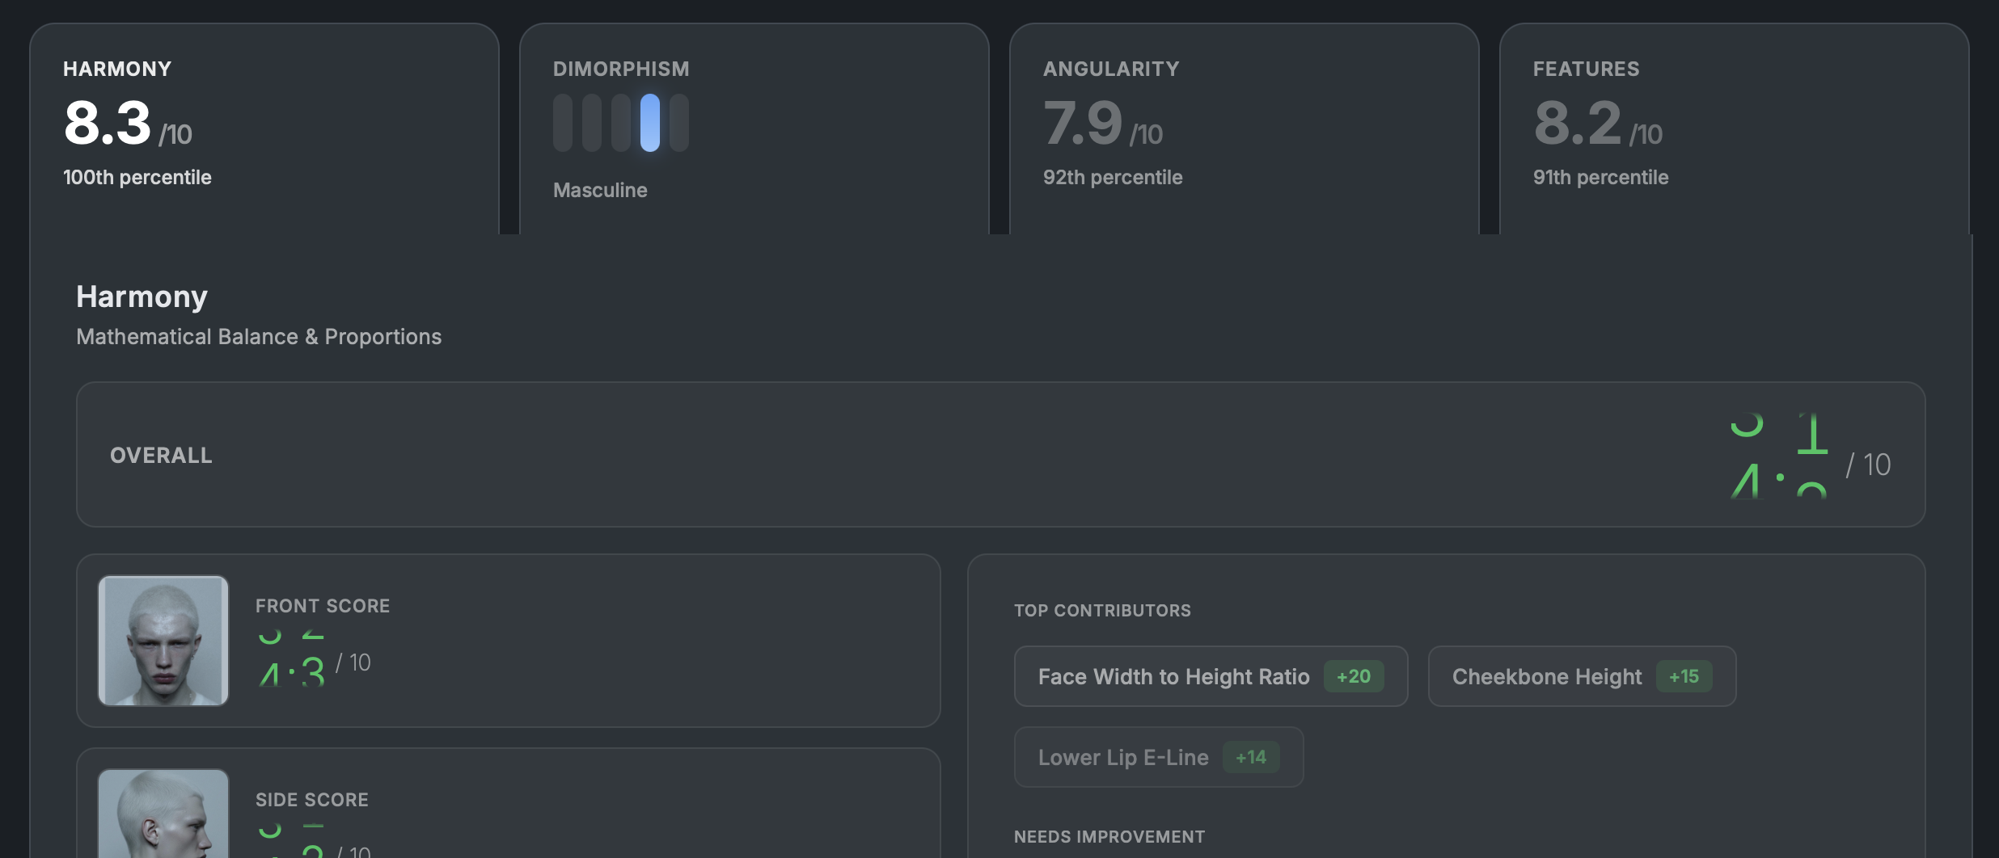Click the front face photo thumbnail

[x=163, y=641]
